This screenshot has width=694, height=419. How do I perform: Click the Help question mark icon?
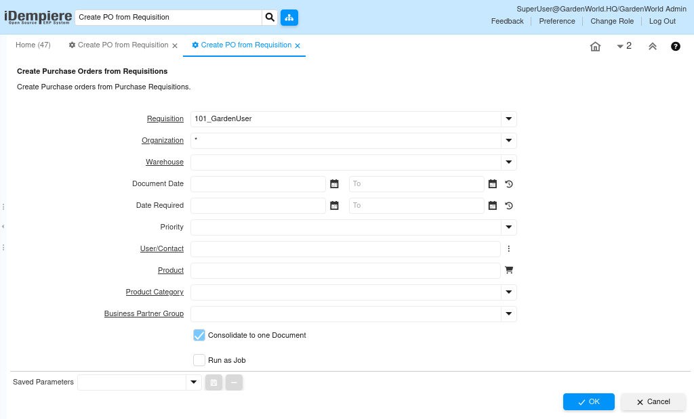[x=675, y=46]
